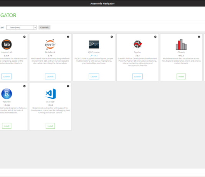Click the Anaconda Navigator window title
Screen dimensions: 205x177
[x=102, y=3]
